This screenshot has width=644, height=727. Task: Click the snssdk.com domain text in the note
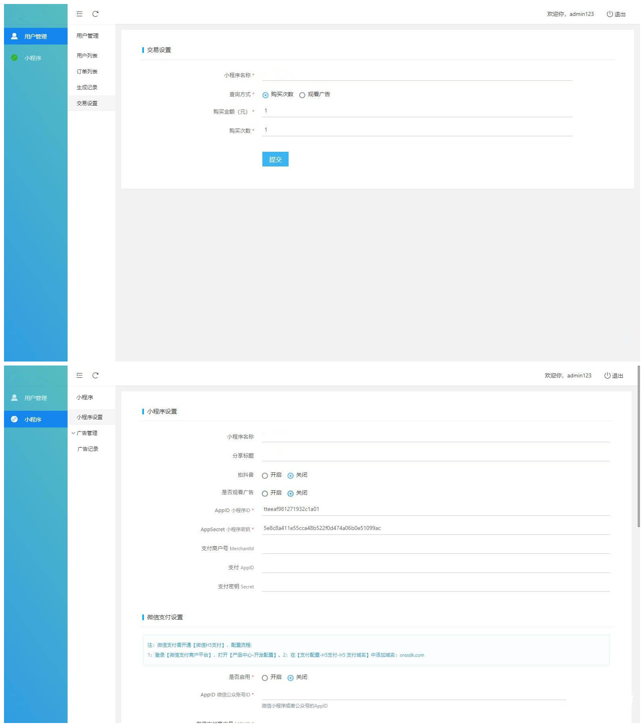tap(412, 655)
